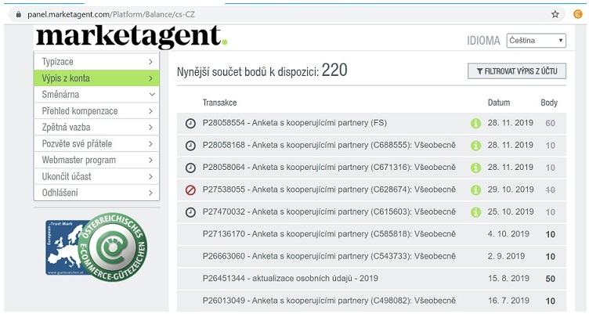589x314 pixels.
Task: Click green info icon for transaction P28058554
Action: pos(475,124)
